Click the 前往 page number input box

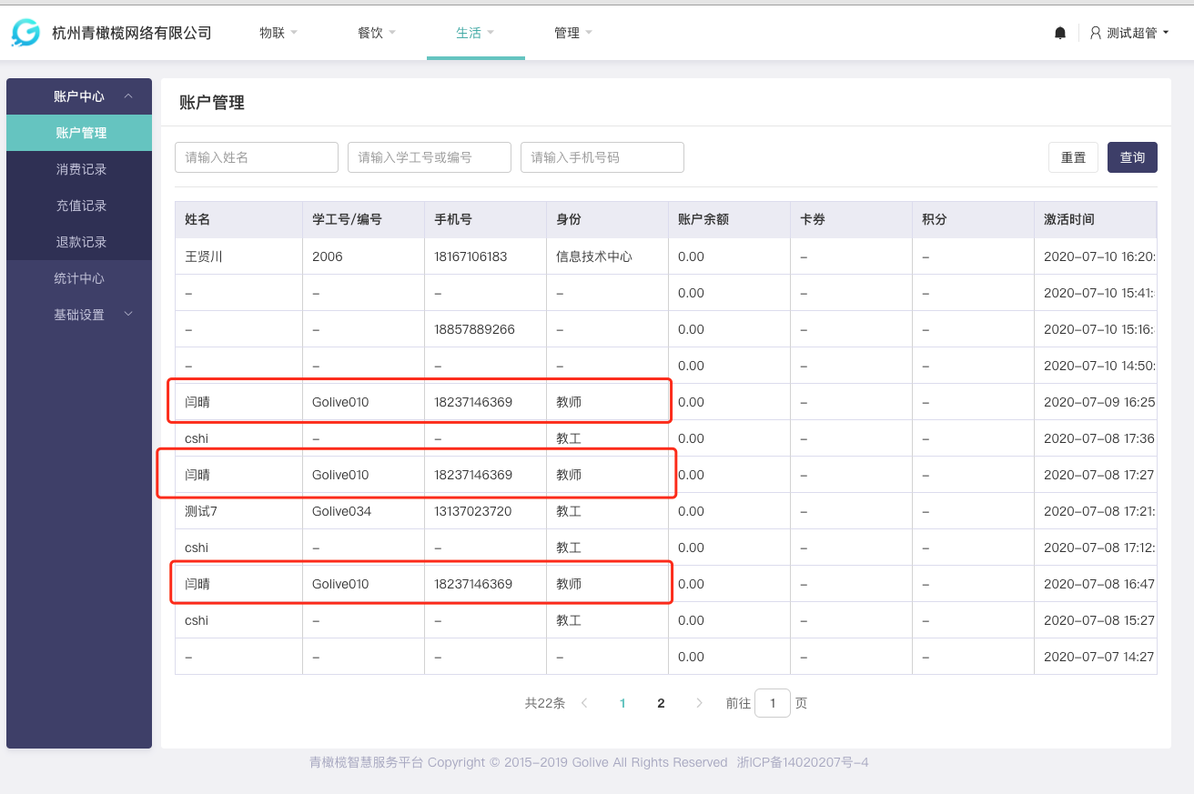[773, 703]
